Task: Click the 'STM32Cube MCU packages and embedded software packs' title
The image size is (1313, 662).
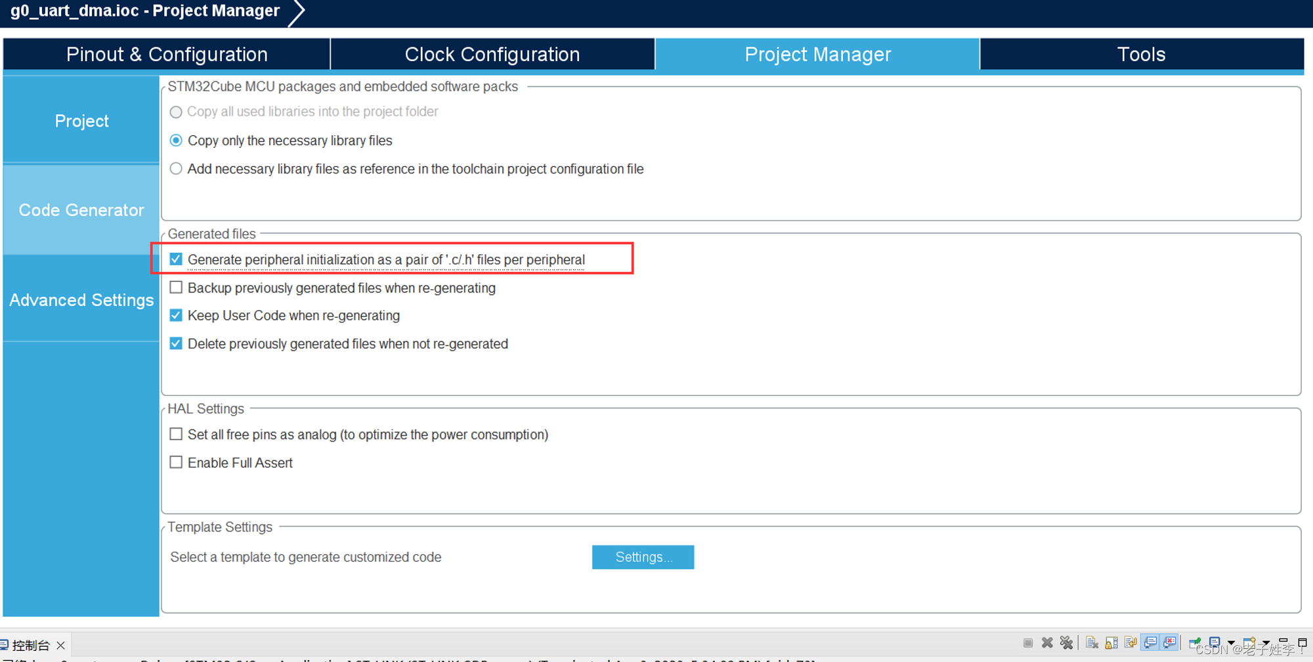Action: pyautogui.click(x=343, y=87)
